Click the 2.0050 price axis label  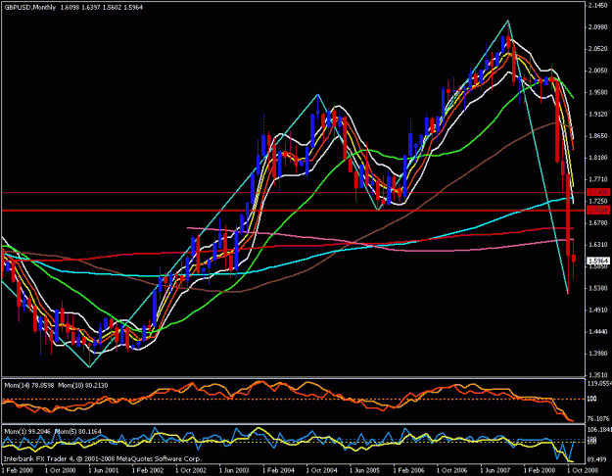(x=598, y=71)
